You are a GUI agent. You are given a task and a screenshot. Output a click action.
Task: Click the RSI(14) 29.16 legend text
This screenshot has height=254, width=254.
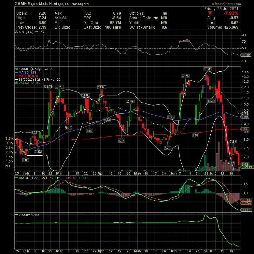click(x=32, y=32)
